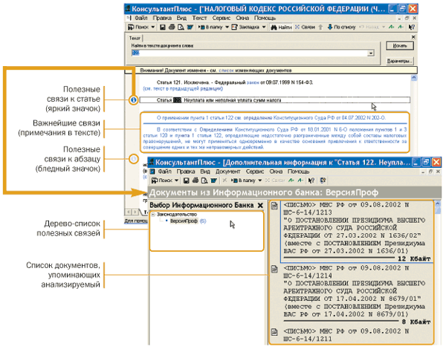Expand Поиск dropdown in Дополнительная информация window
The width and height of the screenshot is (446, 352).
(x=176, y=180)
